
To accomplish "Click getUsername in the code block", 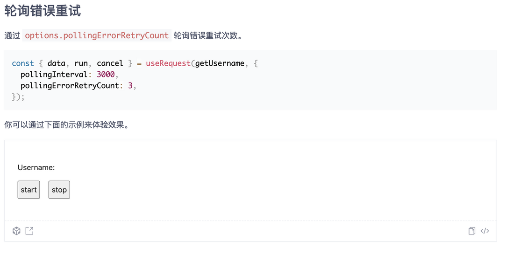I will pyautogui.click(x=220, y=63).
